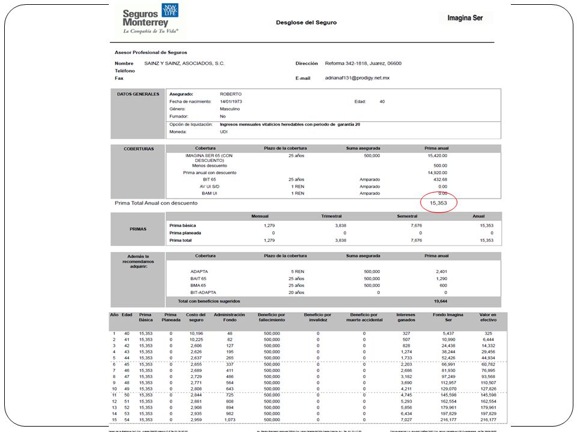Screen dimensions: 577x432
Task: Select year 15 interest value '7,027'
Action: tap(406, 420)
